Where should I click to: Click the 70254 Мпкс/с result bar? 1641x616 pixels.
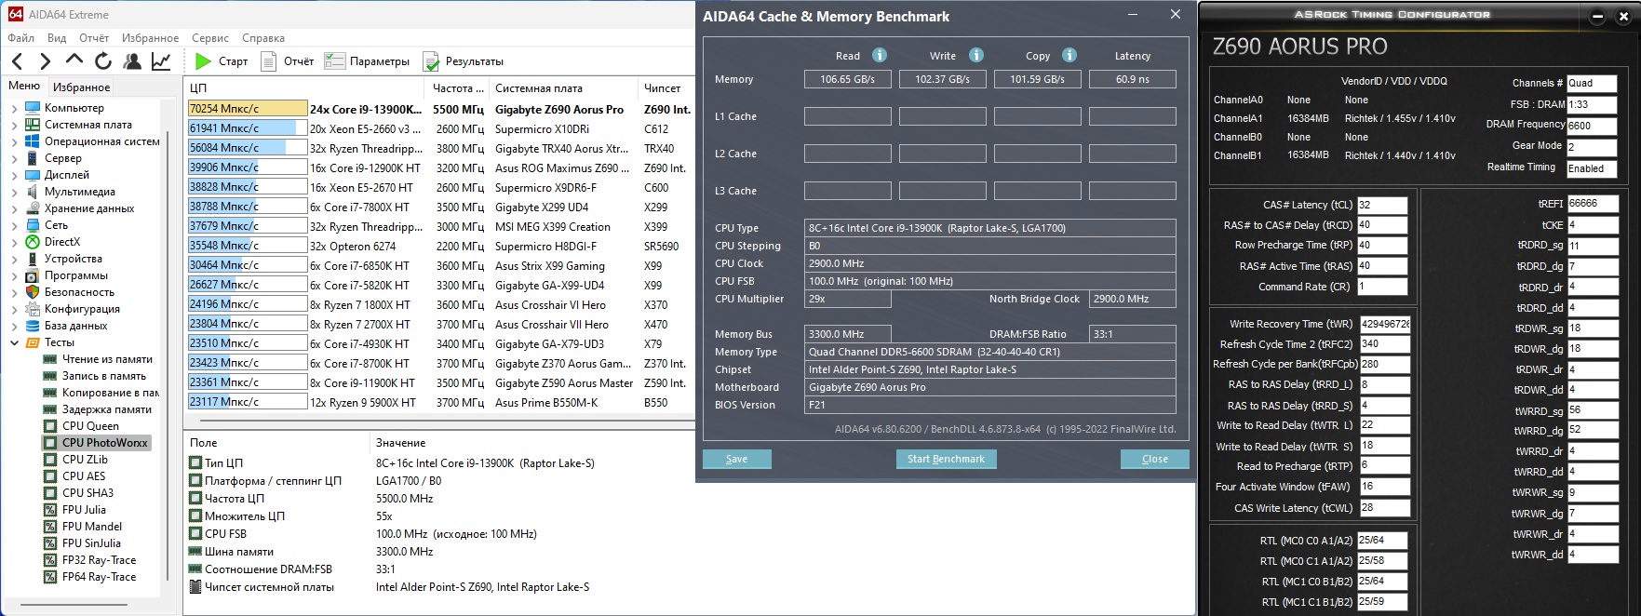(x=248, y=109)
